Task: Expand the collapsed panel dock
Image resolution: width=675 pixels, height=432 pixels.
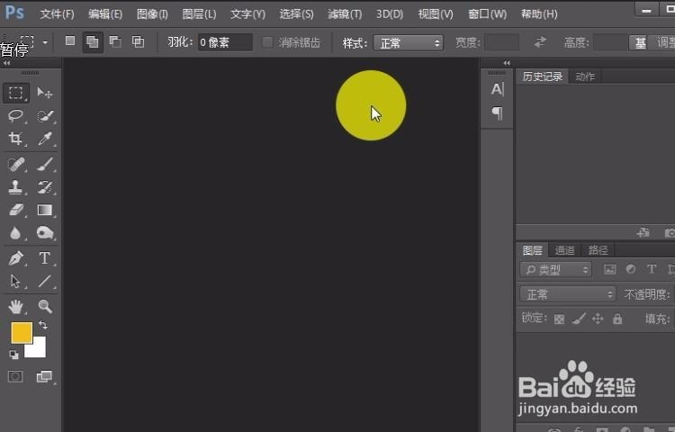Action: click(507, 63)
